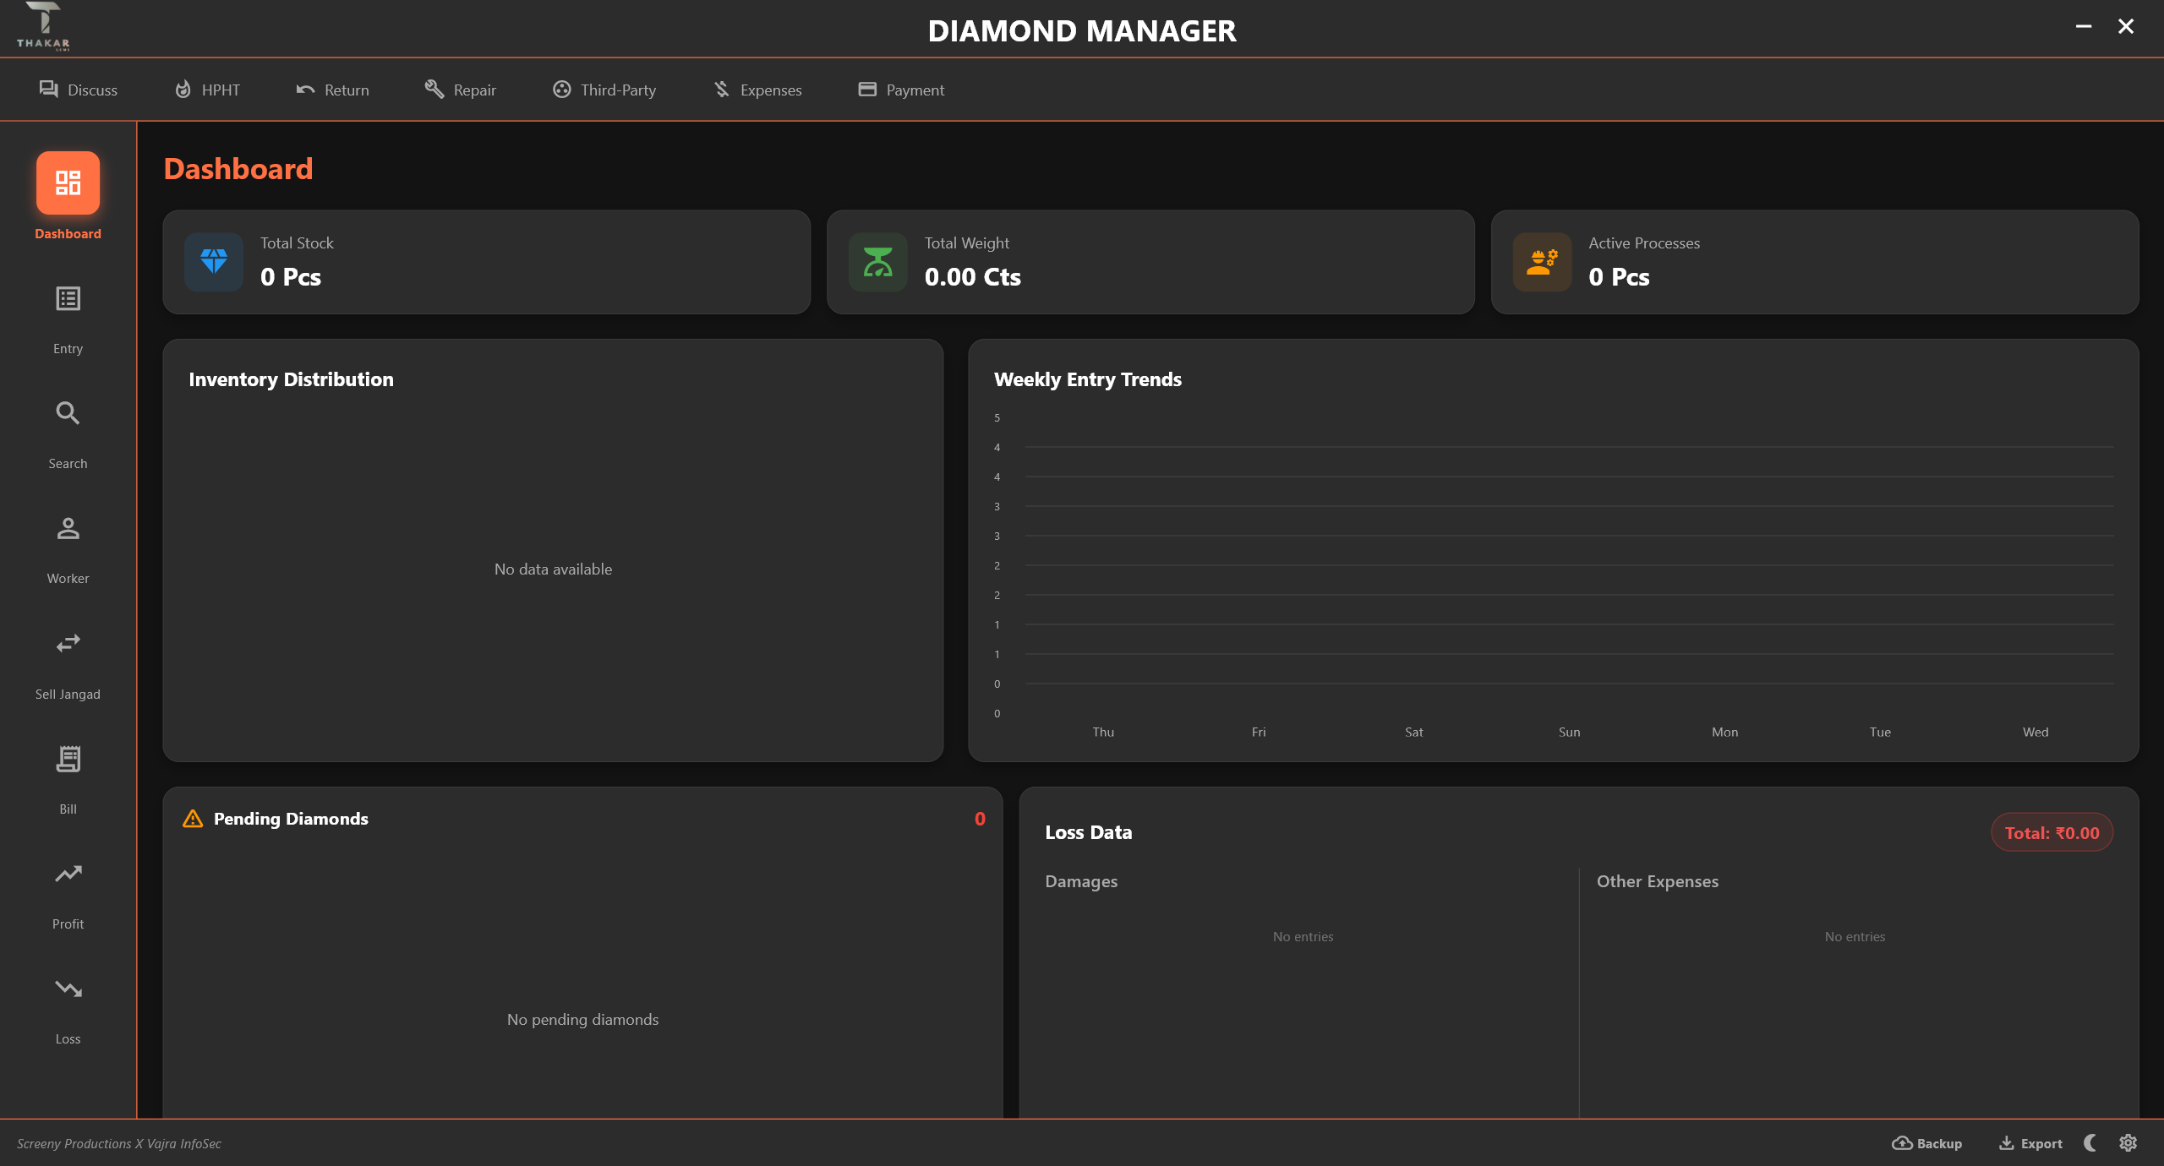Screen dimensions: 2164x1166
Task: Open the Profit trending-up icon
Action: coord(68,874)
